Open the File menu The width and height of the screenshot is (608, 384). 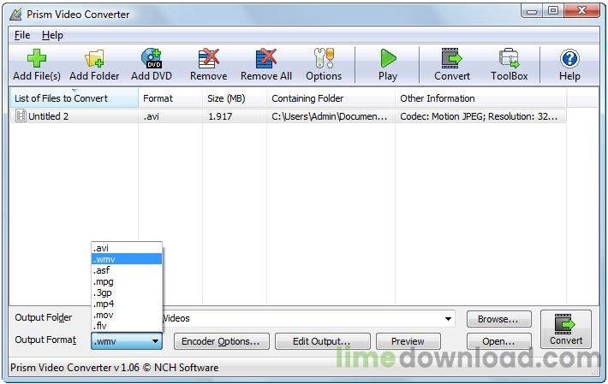[22, 35]
